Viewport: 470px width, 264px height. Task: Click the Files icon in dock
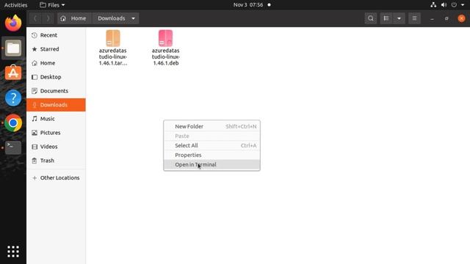pos(13,48)
